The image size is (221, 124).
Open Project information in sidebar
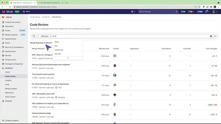(x=13, y=22)
